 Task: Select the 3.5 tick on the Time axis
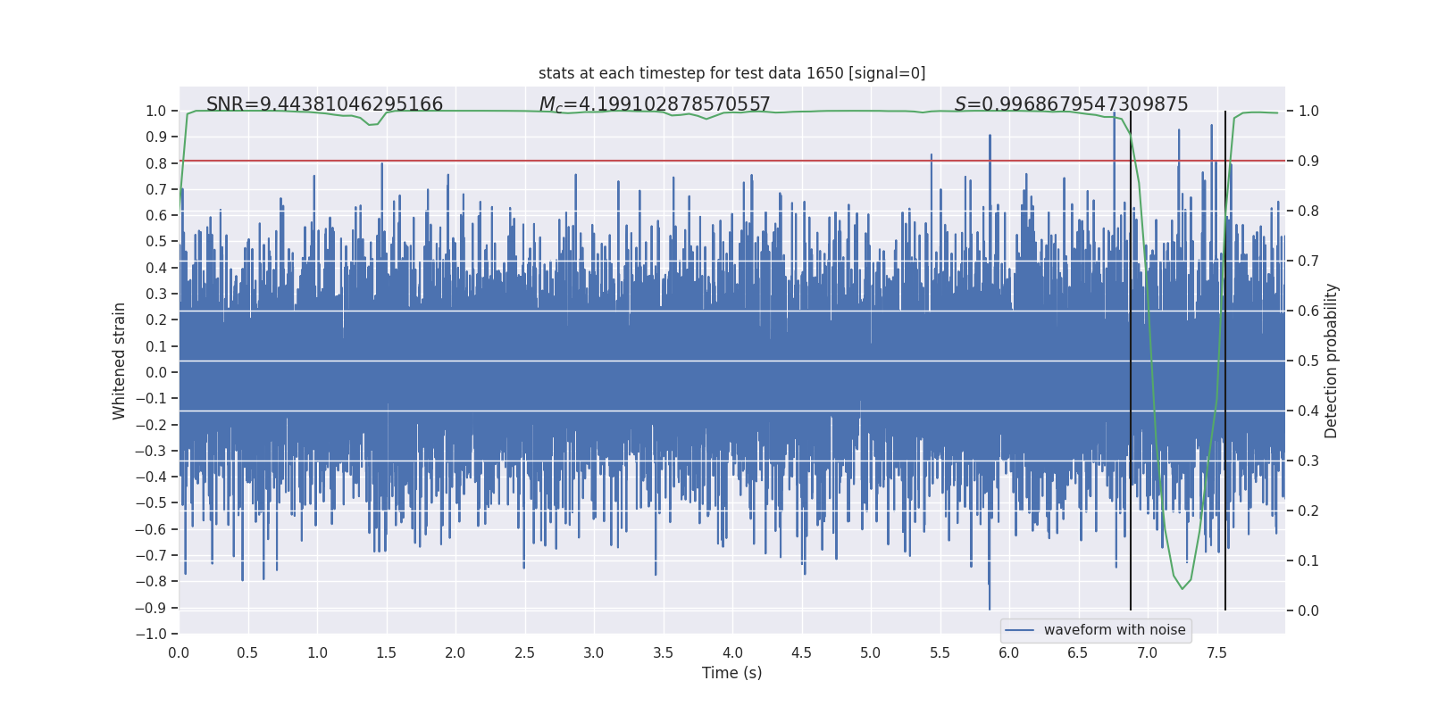tap(664, 652)
